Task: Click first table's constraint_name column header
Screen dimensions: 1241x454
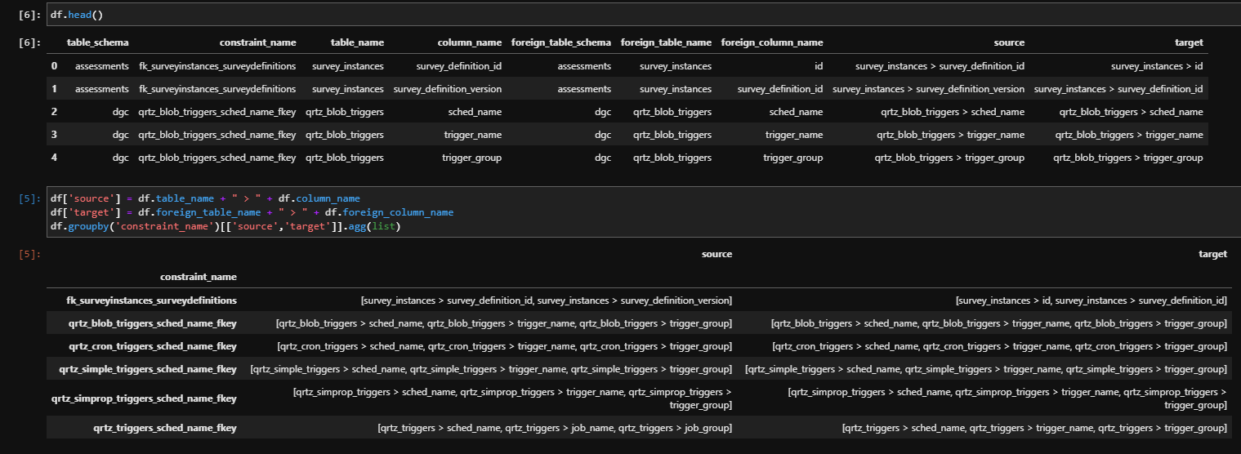Action: coord(257,42)
